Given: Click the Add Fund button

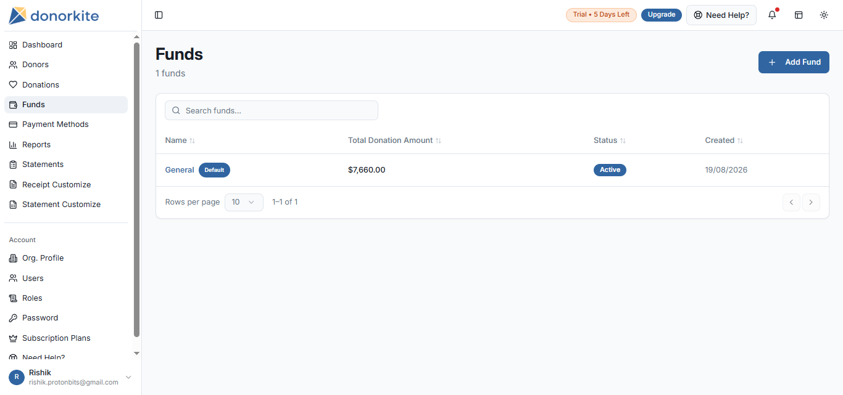Looking at the screenshot, I should (794, 62).
